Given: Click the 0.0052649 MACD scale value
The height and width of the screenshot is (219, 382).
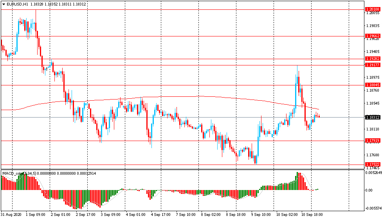Looking at the screenshot, I should point(373,172).
